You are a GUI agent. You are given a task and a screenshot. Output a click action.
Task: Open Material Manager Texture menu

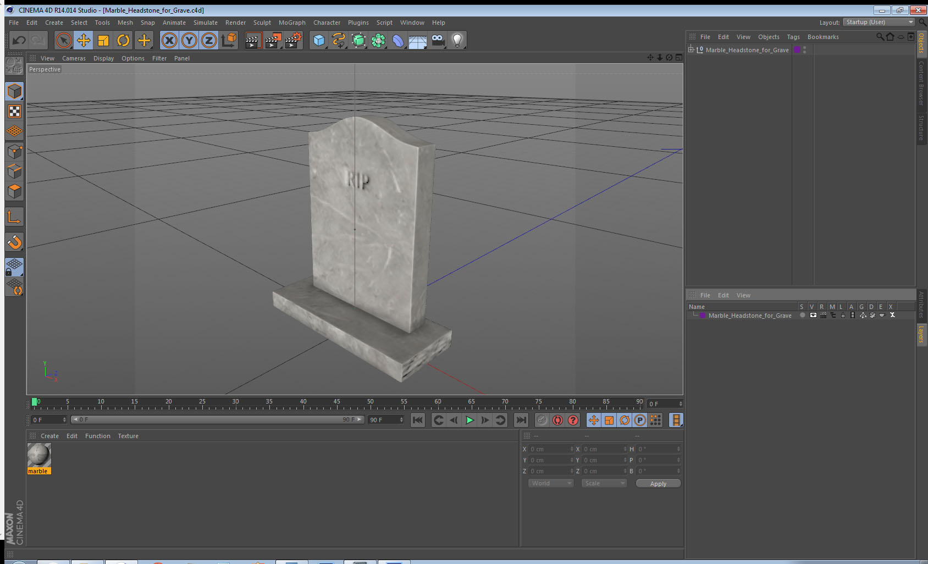tap(128, 436)
